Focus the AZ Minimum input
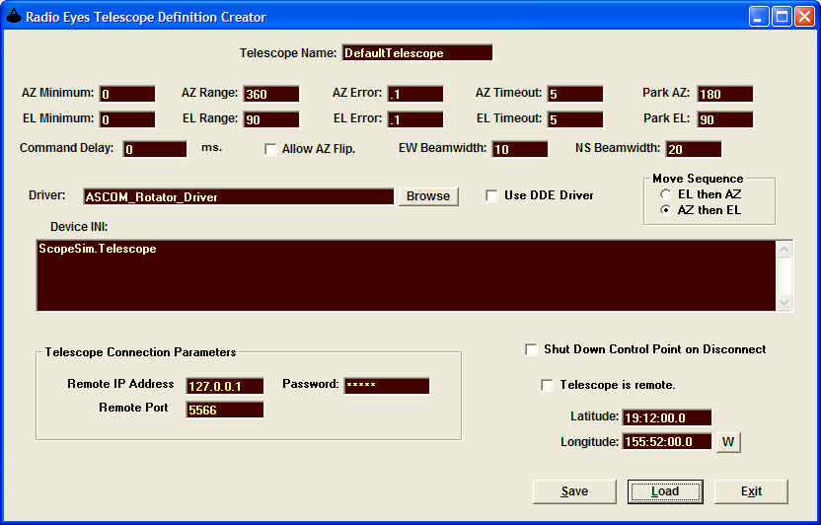Screen dimensions: 821x525 pos(127,94)
